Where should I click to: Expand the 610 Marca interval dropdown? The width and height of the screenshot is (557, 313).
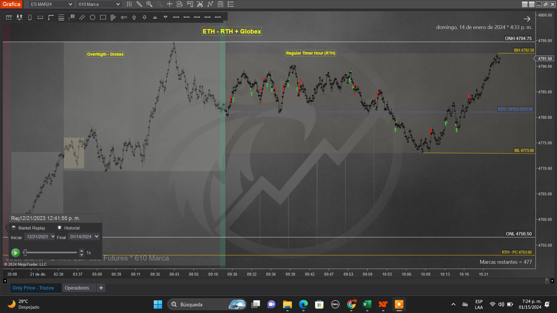[118, 4]
